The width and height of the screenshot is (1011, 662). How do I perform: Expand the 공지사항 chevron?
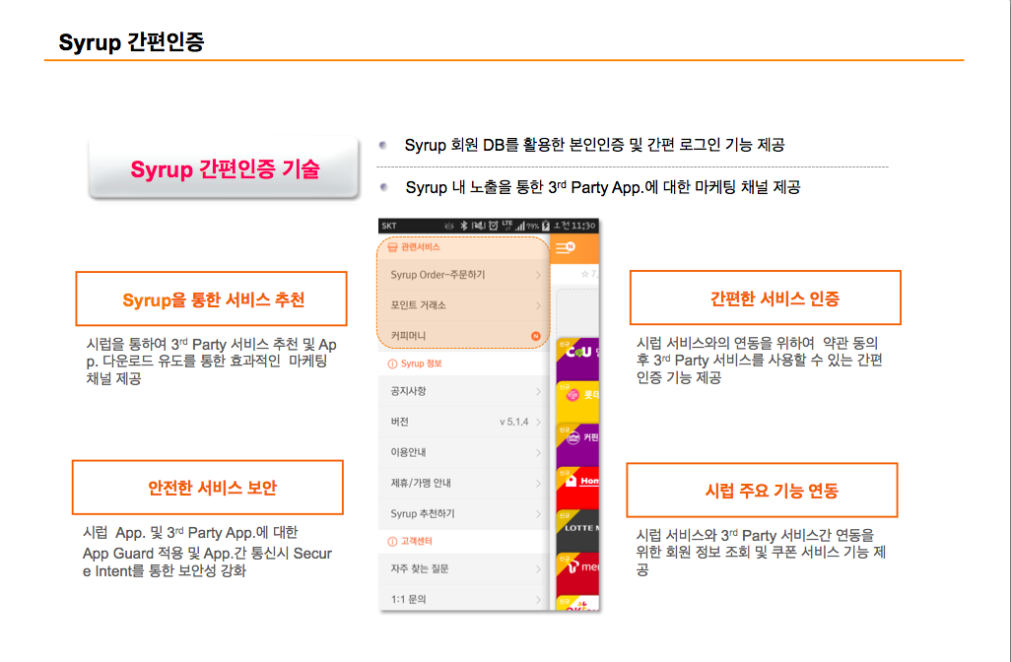[x=538, y=392]
